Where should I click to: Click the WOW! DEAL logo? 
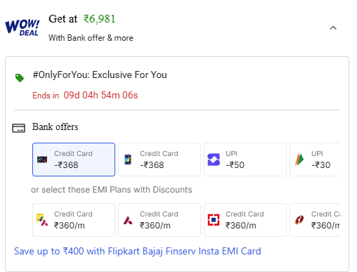(x=22, y=27)
